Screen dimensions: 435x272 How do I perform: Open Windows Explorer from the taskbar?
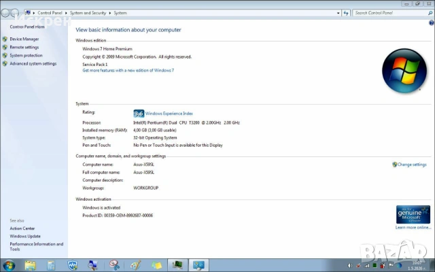pos(30,265)
